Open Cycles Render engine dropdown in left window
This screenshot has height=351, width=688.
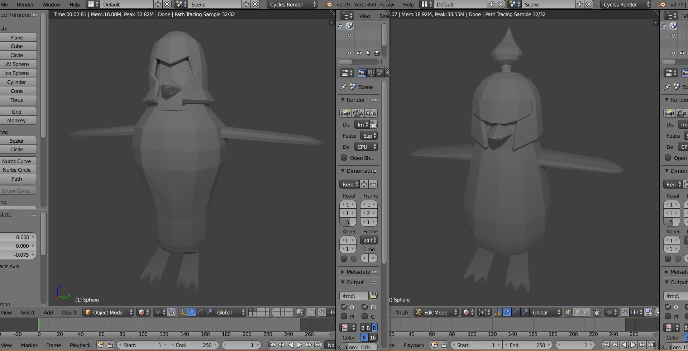pyautogui.click(x=292, y=4)
